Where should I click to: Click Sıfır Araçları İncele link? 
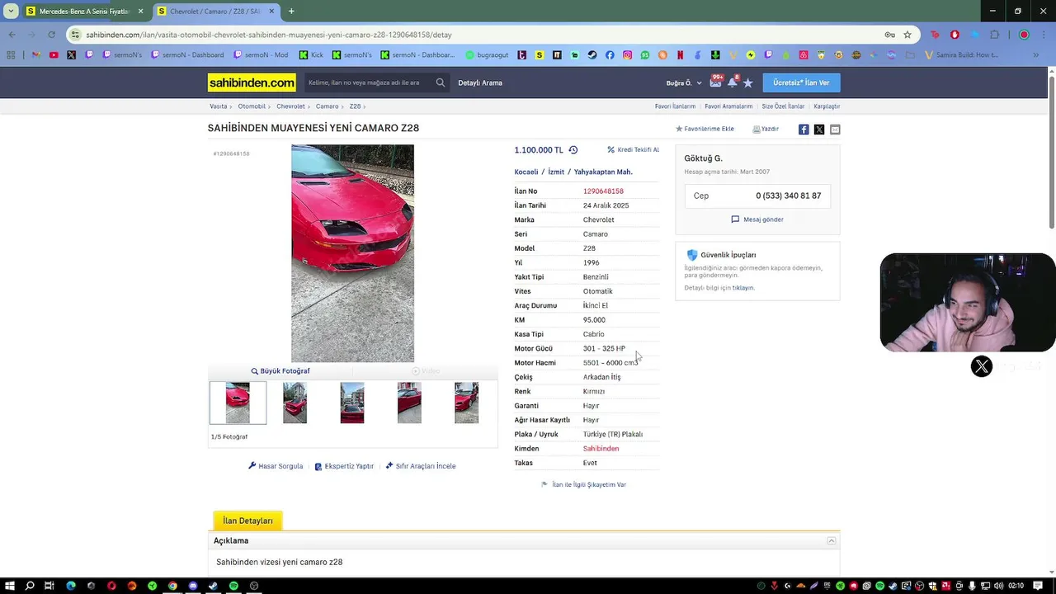coord(421,466)
